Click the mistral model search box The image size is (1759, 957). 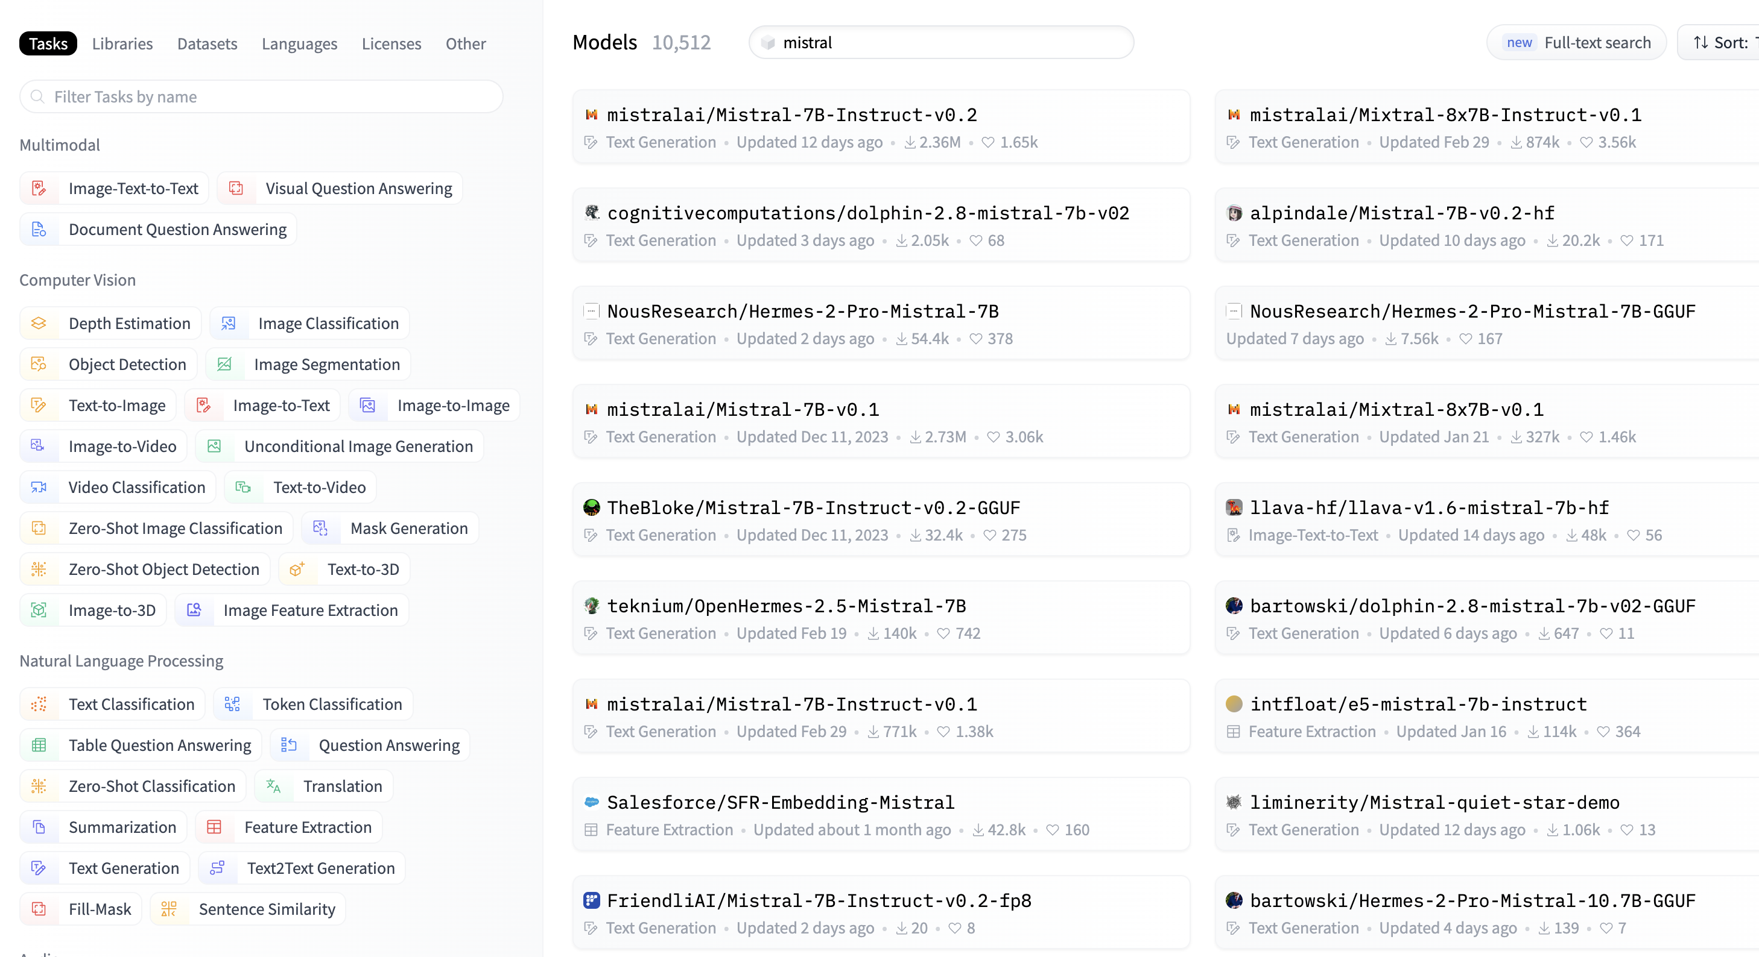pos(941,42)
